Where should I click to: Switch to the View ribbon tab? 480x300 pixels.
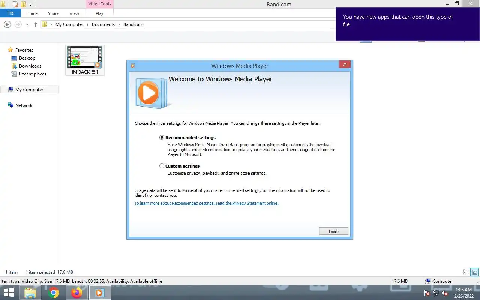coord(74,13)
